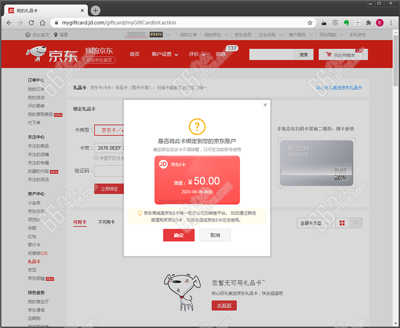Expand 网站导航 dropdown

pyautogui.click(x=331, y=34)
